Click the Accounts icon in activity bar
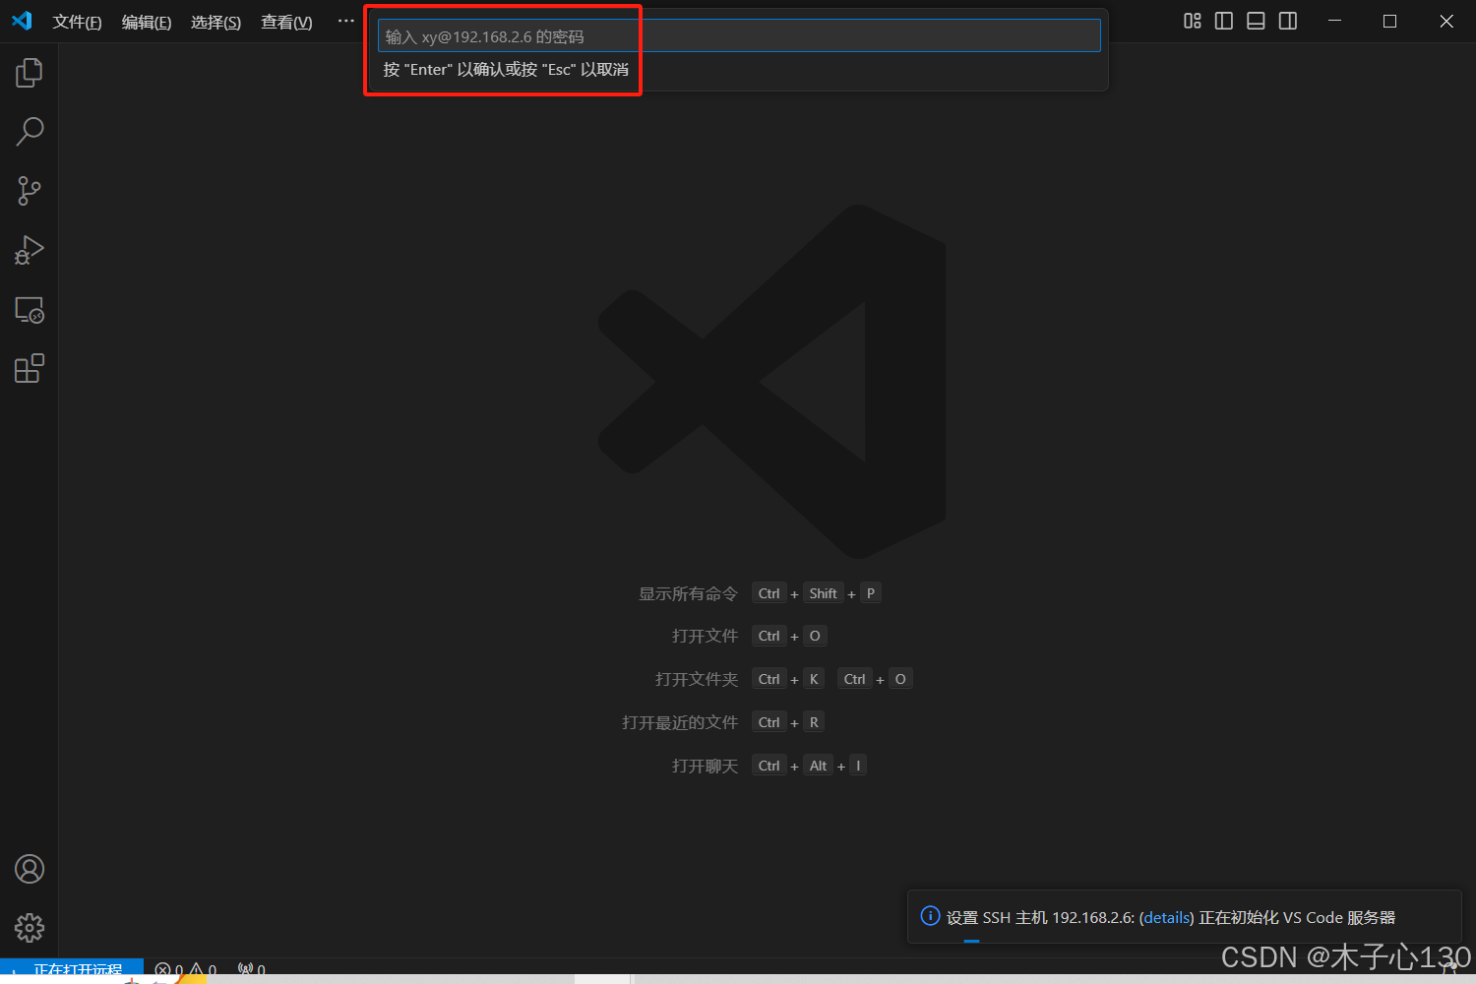The height and width of the screenshot is (984, 1476). point(30,869)
